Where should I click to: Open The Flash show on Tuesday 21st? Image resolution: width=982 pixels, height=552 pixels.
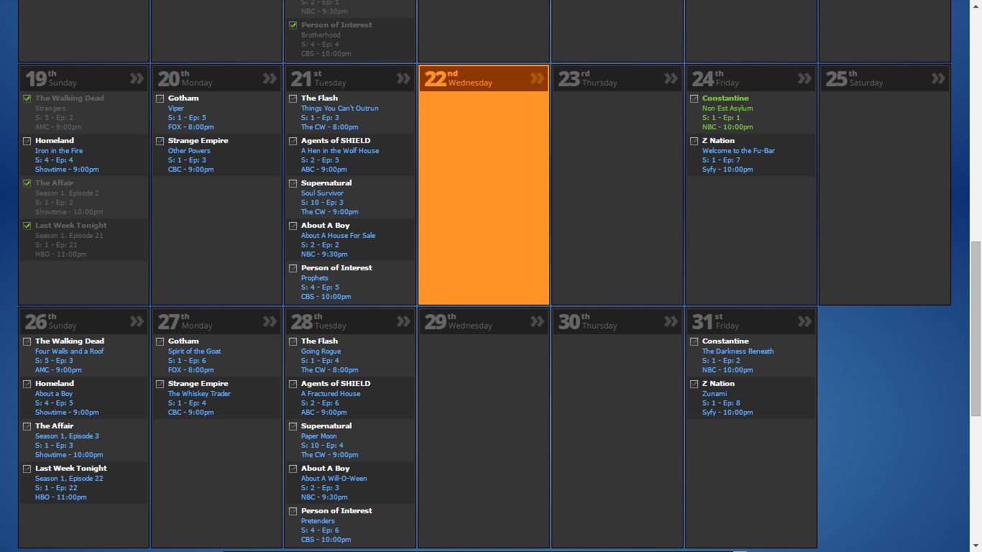[319, 98]
